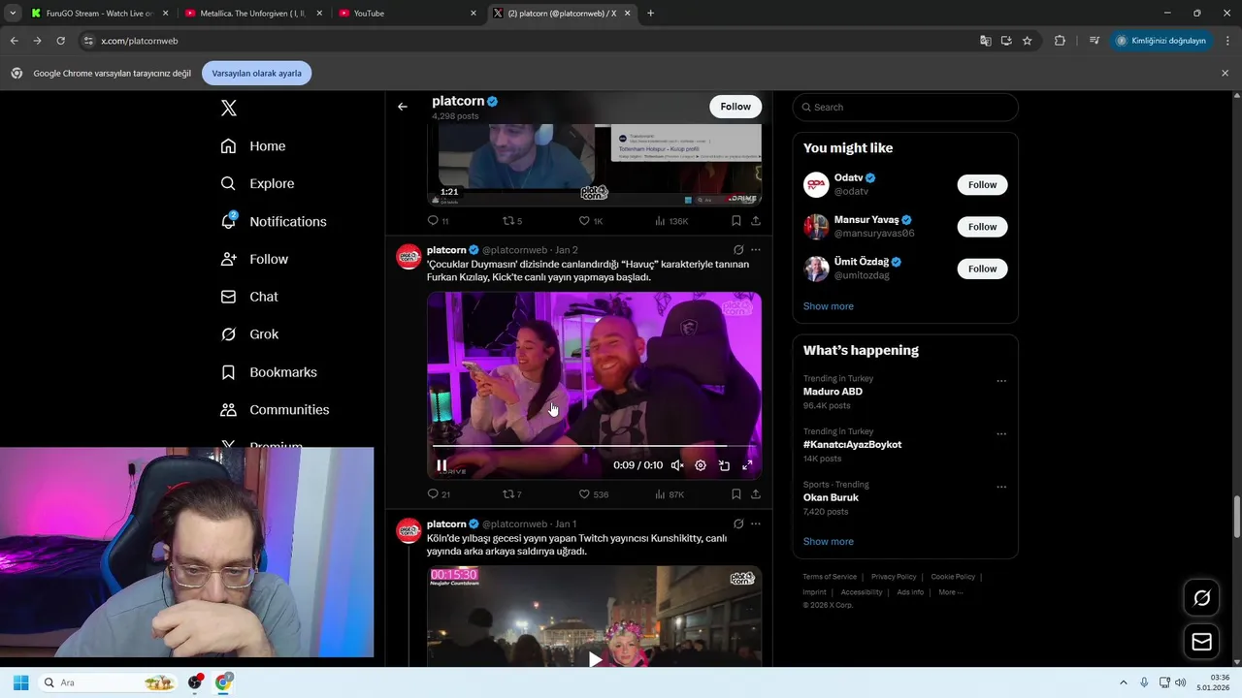Share the 136K views post

[x=756, y=221]
